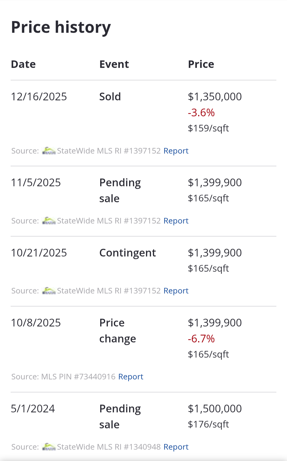Click StateWide MLS logo in 12/16/2025 Sold source
Viewport: 287px width, 461px height.
[x=49, y=151]
